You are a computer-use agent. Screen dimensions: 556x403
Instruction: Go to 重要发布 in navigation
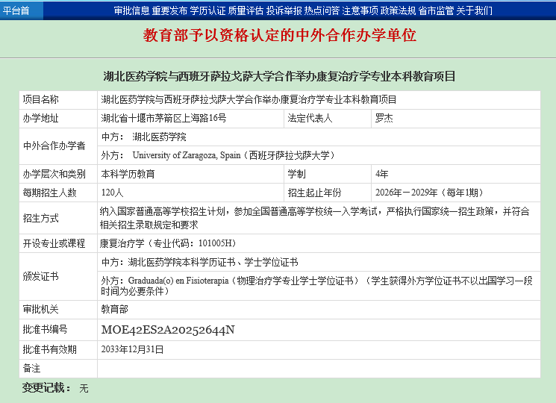point(169,10)
